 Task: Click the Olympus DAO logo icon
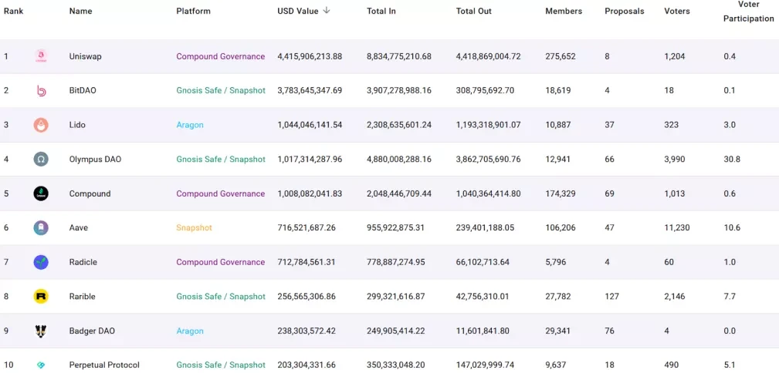[x=41, y=160]
